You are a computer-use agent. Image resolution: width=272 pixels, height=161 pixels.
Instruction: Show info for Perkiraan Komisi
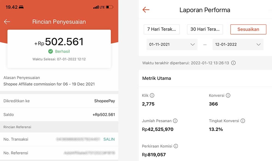point(176,146)
